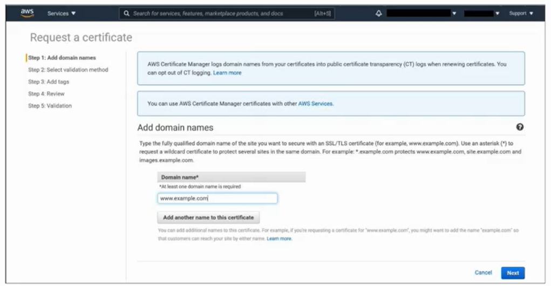Open the Services dropdown menu

[x=62, y=13]
